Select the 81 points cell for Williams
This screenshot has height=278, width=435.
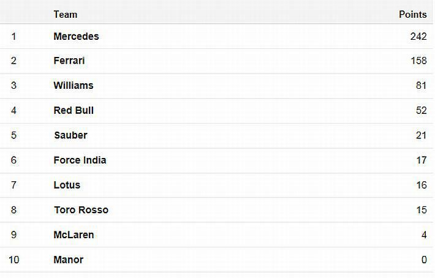(421, 86)
